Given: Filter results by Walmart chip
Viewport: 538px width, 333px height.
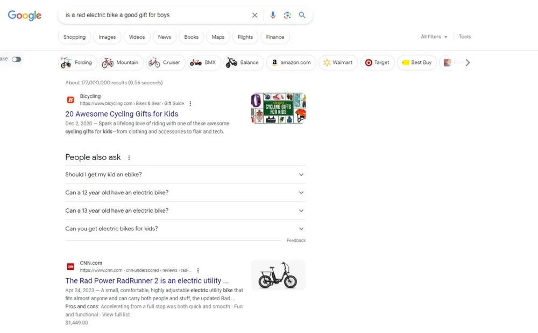Looking at the screenshot, I should [338, 63].
